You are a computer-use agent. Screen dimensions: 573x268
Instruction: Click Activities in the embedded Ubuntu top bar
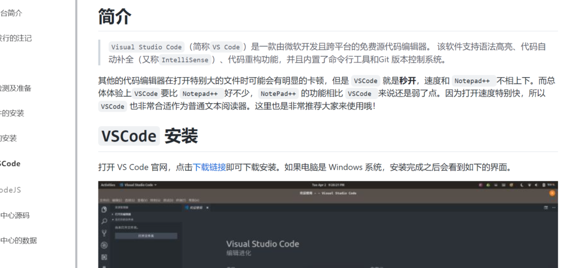[108, 185]
